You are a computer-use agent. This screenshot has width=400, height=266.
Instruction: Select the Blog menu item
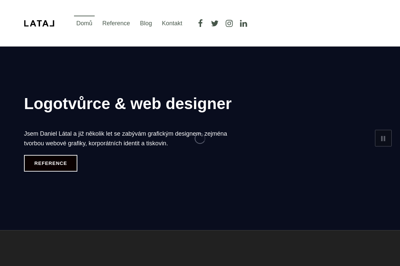coord(146,23)
